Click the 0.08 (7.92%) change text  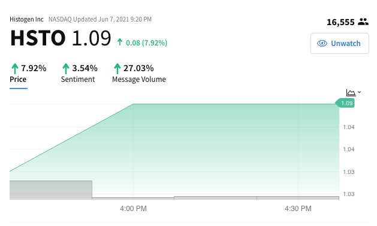point(147,42)
